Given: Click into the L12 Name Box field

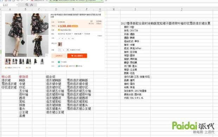Looking at the screenshot, I should coord(9,5).
